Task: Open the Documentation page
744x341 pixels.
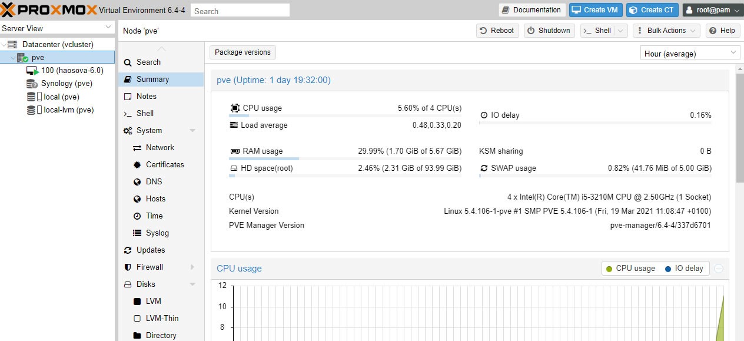Action: point(532,10)
